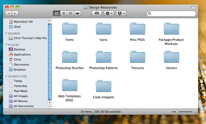Switch to icon view mode

click(x=57, y=13)
